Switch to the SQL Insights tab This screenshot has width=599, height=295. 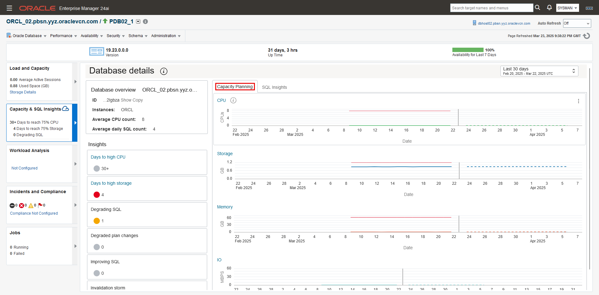(274, 87)
